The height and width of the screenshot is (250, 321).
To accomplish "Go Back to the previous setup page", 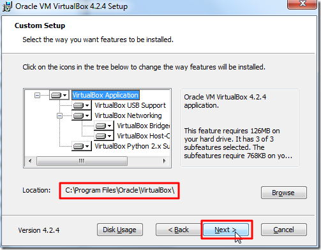I will pyautogui.click(x=178, y=230).
